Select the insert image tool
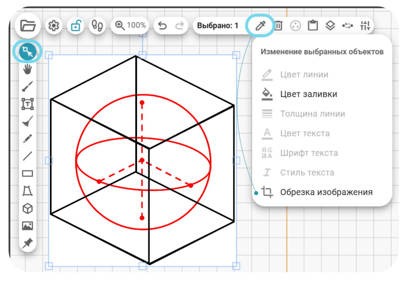408x281 pixels. tap(28, 226)
